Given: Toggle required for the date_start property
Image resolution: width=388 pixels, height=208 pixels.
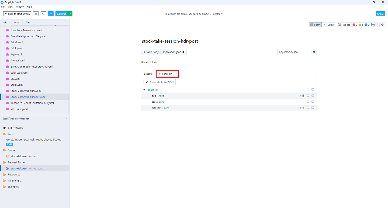Looking at the screenshot, I should tap(308, 108).
